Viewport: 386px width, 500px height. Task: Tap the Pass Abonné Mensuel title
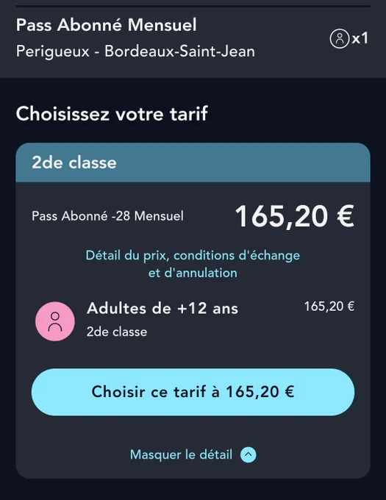coord(106,25)
